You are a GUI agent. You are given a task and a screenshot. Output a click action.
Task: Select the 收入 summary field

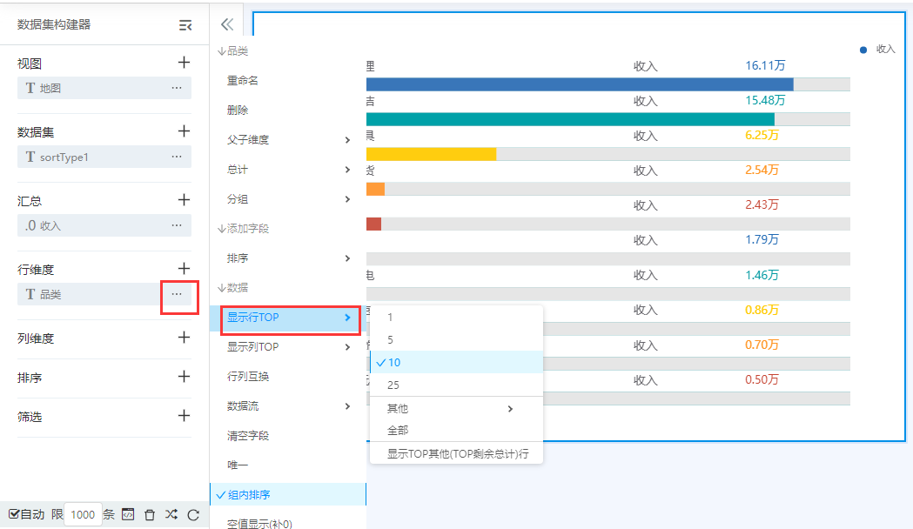[104, 225]
